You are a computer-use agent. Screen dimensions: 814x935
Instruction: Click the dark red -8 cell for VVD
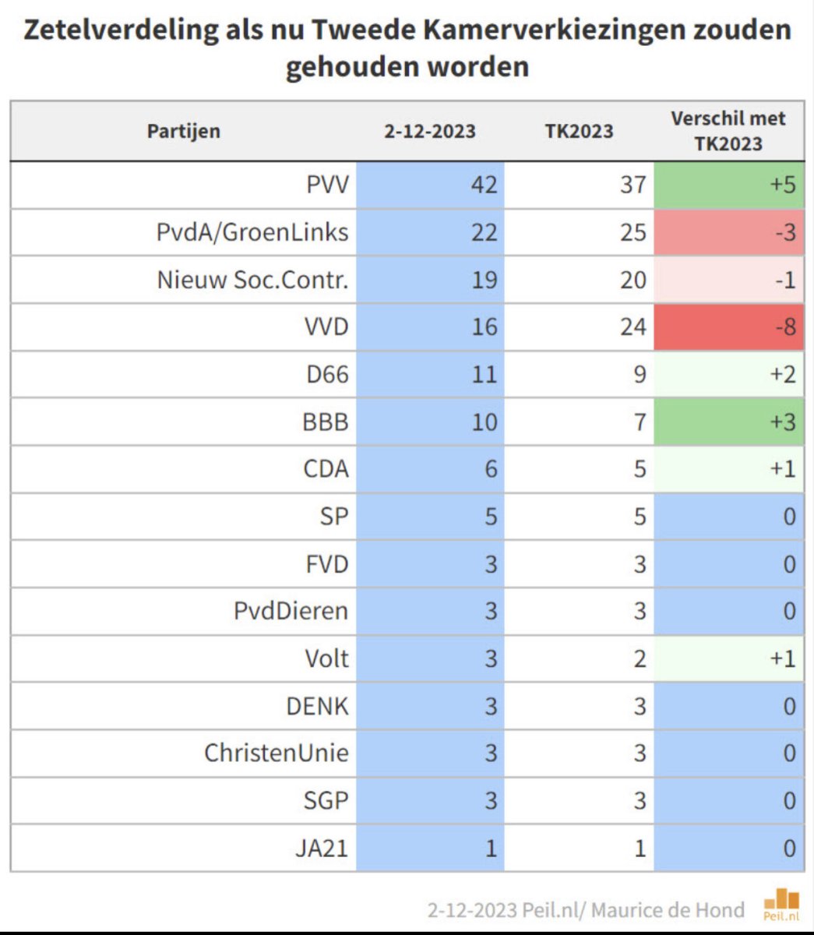pos(728,326)
